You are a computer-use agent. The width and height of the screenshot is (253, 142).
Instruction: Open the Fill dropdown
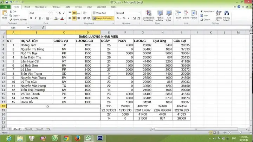click(204, 15)
